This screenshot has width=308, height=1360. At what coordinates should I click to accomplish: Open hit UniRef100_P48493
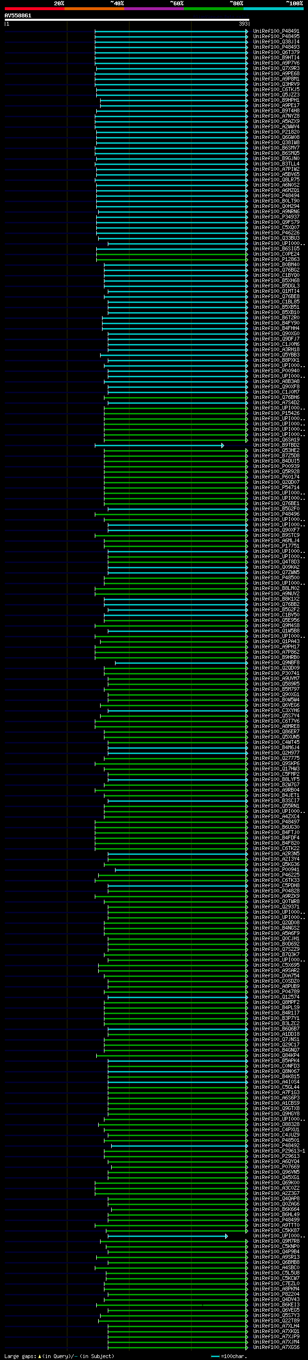(276, 47)
